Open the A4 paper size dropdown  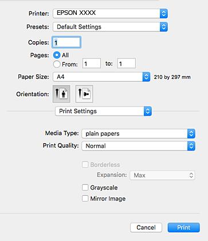(x=101, y=77)
